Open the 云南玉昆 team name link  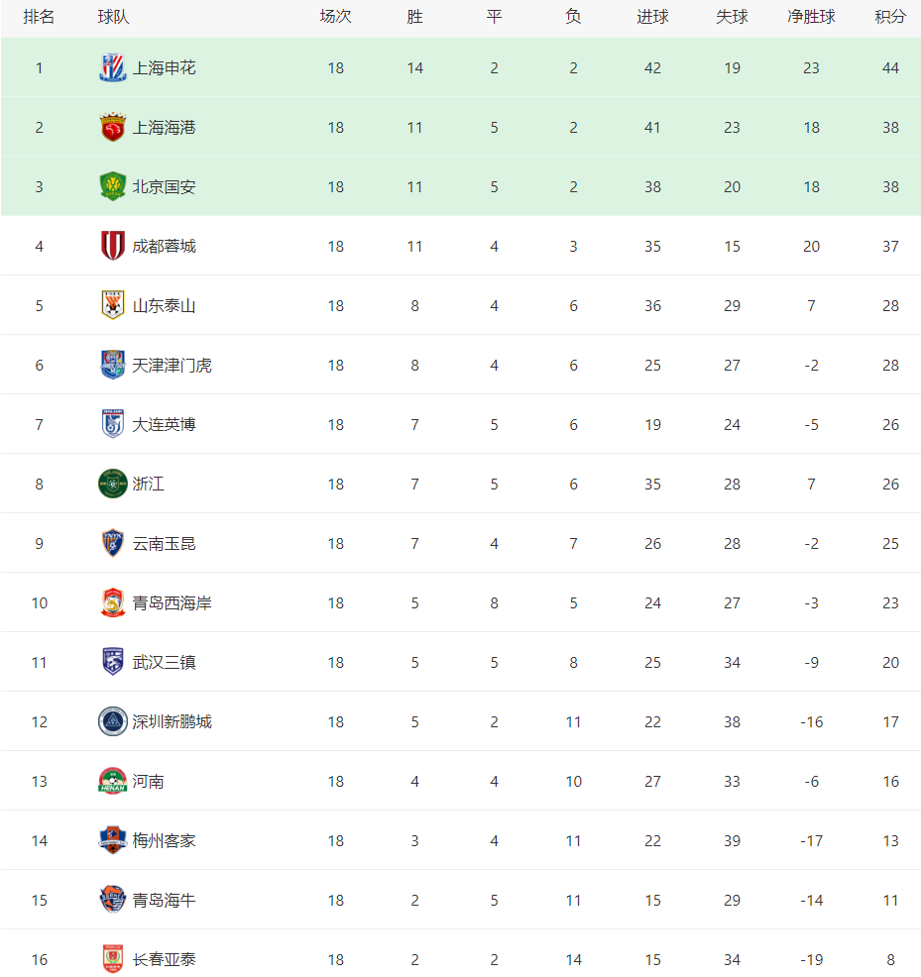pyautogui.click(x=164, y=543)
